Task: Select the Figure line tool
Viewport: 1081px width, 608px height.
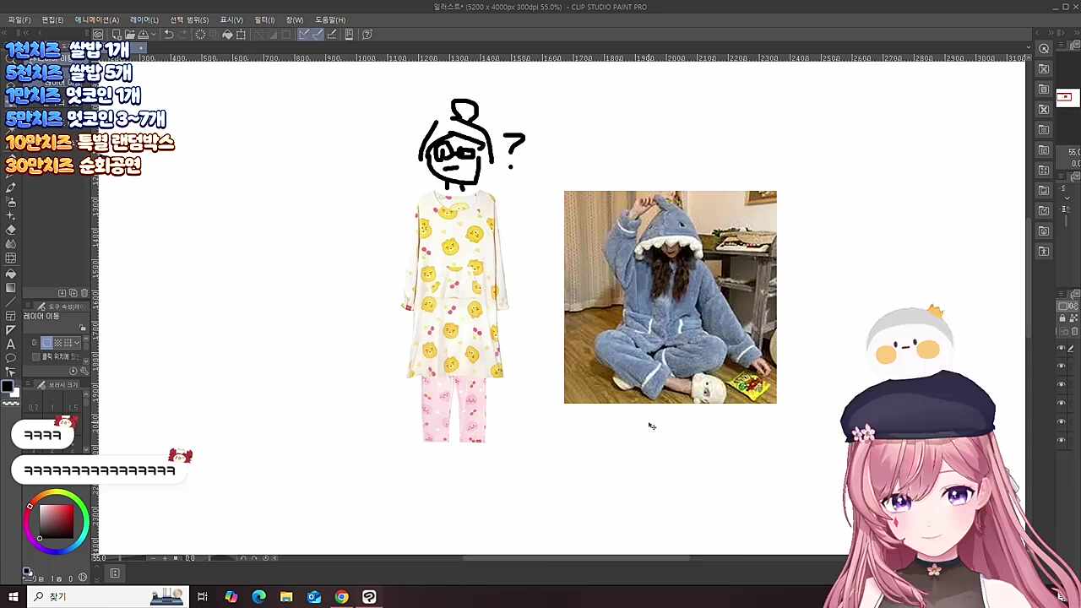Action: (11, 301)
